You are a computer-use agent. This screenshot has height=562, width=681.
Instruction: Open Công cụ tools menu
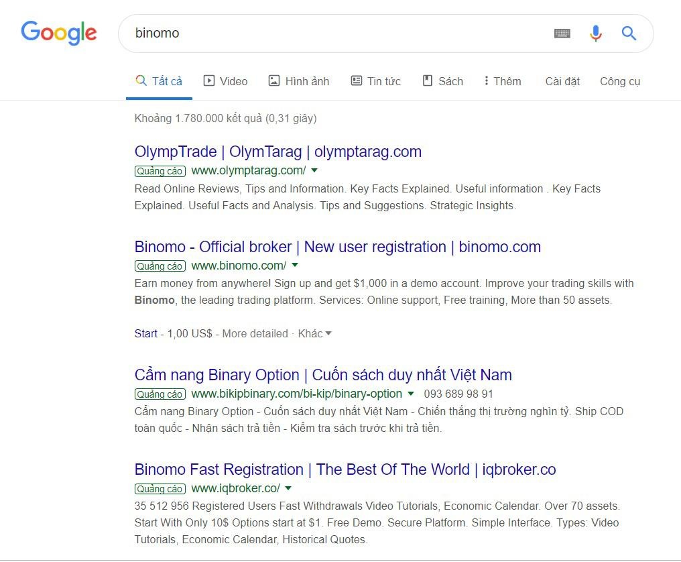(620, 81)
